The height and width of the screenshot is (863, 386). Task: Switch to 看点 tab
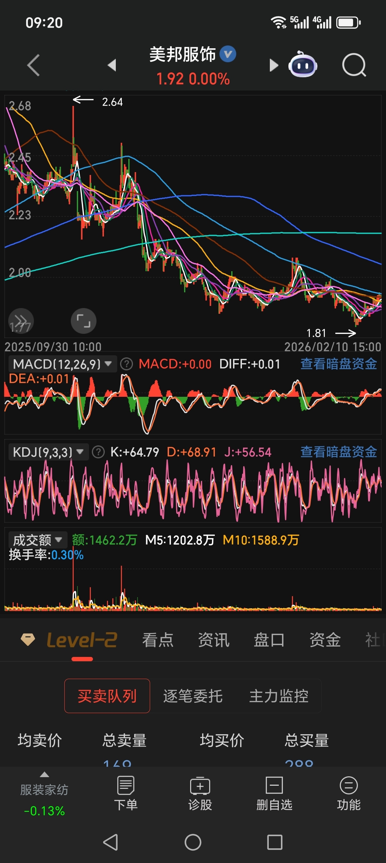(158, 640)
